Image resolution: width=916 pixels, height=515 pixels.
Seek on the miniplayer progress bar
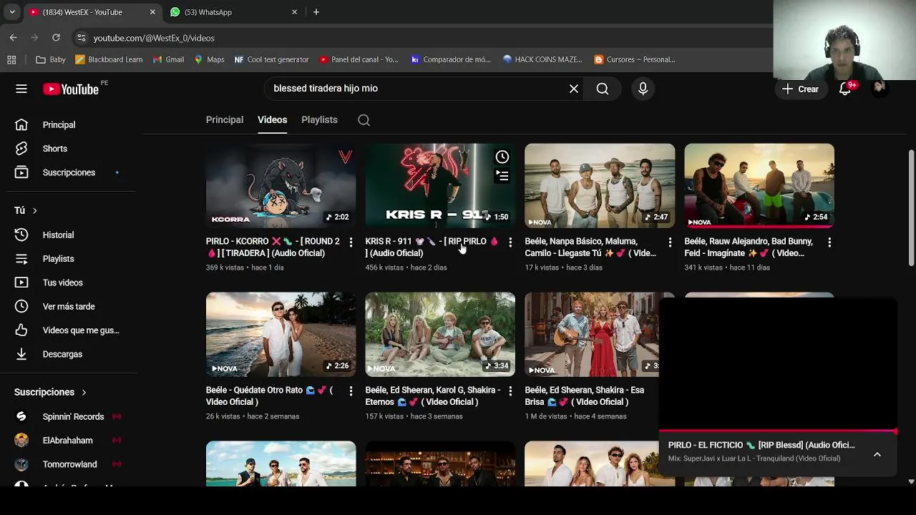(x=778, y=431)
